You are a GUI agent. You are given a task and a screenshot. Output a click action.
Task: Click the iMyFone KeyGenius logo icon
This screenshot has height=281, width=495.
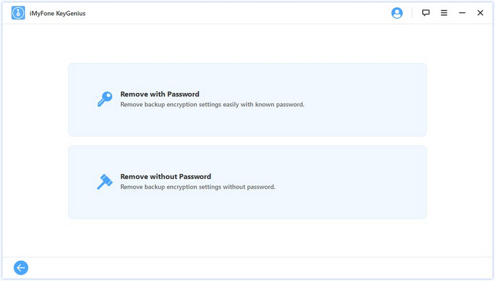pyautogui.click(x=18, y=13)
